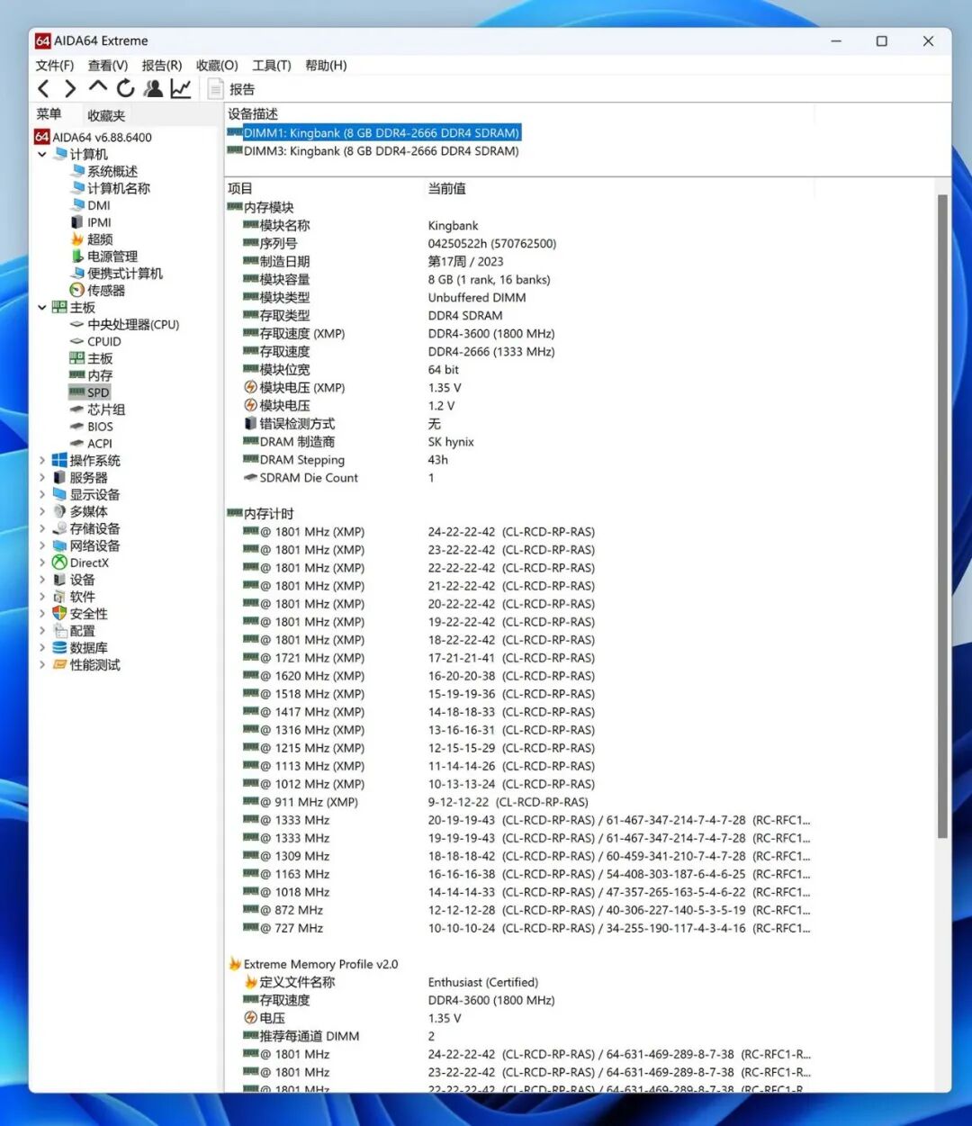Image resolution: width=972 pixels, height=1126 pixels.
Task: Select 中央处理器(CPU) in the tree
Action: 125,324
